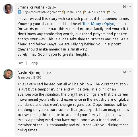
Task: Click the star icon before Sales Leader
Action: coord(84,12)
